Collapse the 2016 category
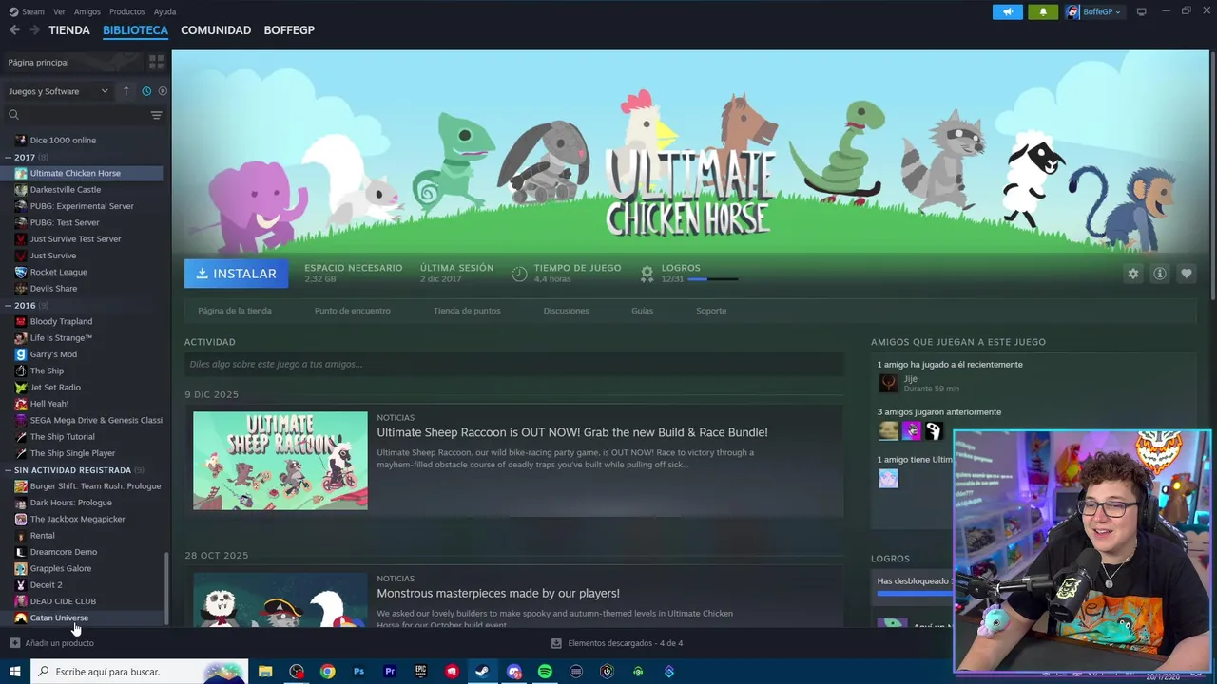The height and width of the screenshot is (684, 1217). (x=9, y=305)
